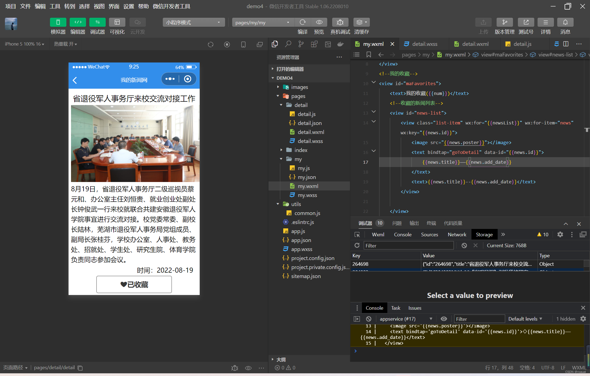Screen dimensions: 590x376
Task: Click the Storage Filter input field
Action: click(408, 246)
